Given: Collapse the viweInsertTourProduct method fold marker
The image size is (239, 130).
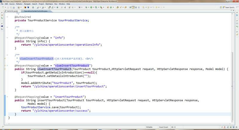Looking at the screenshot, I should click(x=7, y=66).
